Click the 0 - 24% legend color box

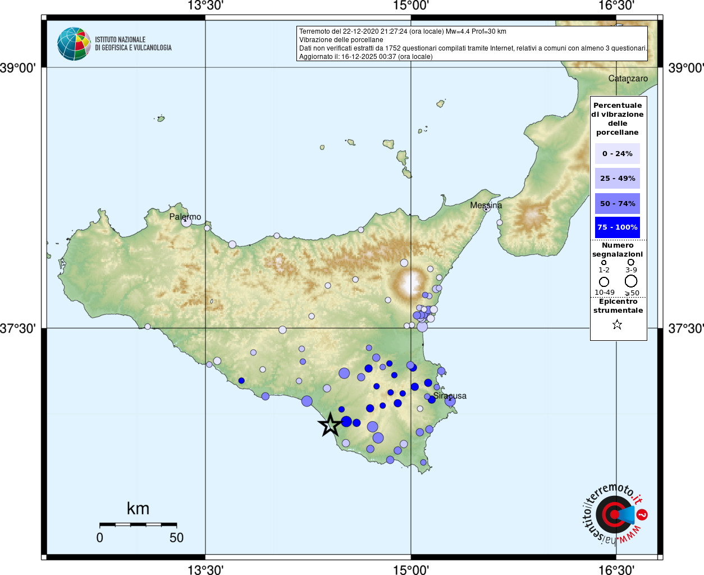pyautogui.click(x=617, y=153)
